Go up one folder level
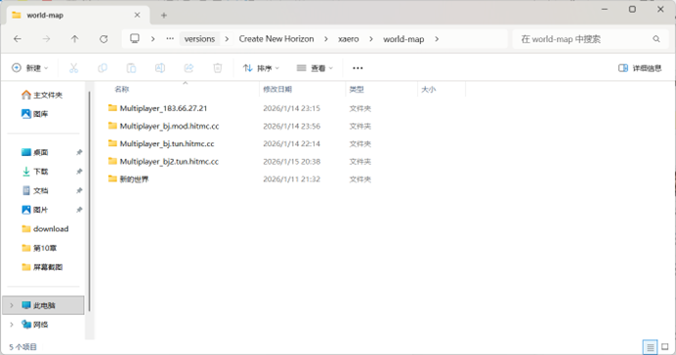 74,39
